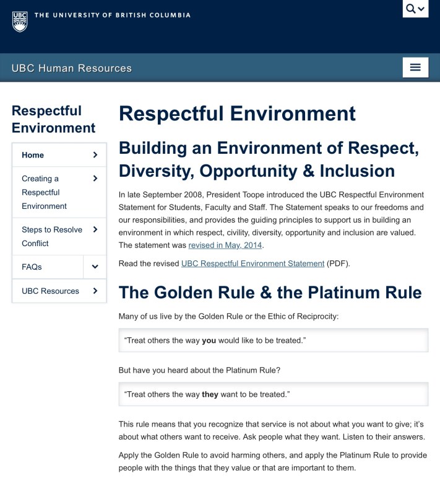The height and width of the screenshot is (496, 440).
Task: Click The University of British Columbia wordmark
Action: pyautogui.click(x=112, y=15)
